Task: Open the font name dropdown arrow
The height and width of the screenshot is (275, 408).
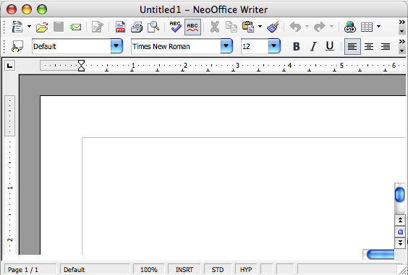Action: (226, 46)
